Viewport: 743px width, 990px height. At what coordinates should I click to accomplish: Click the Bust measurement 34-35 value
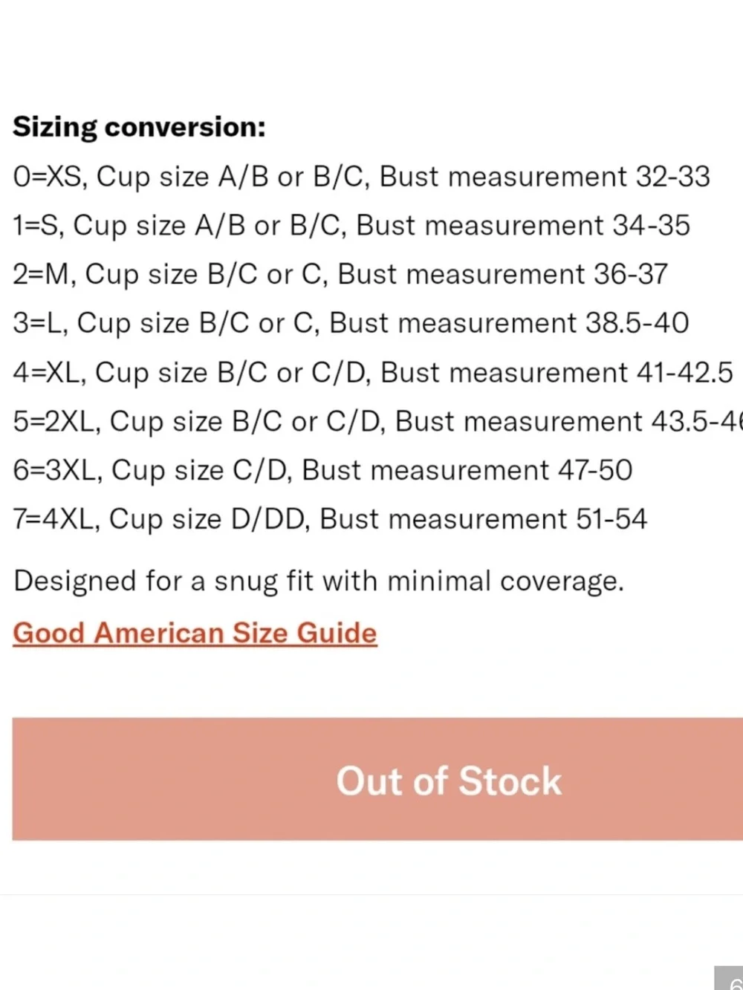[x=523, y=226]
